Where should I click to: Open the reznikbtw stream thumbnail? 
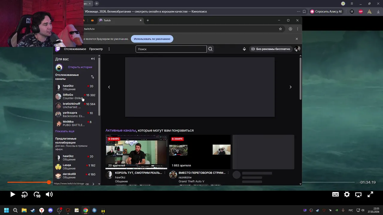[200, 152]
